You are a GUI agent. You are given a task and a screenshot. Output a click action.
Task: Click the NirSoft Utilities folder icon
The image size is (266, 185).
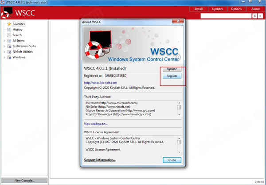(9, 52)
